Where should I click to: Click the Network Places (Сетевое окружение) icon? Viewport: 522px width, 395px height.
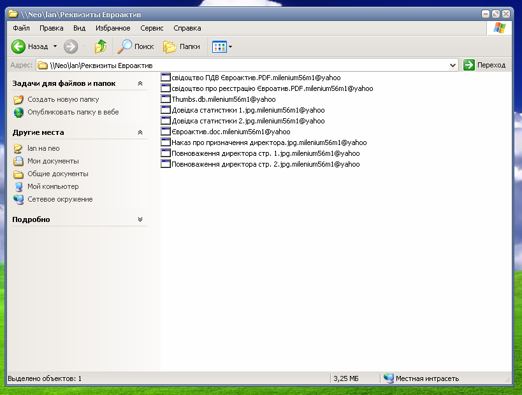18,199
